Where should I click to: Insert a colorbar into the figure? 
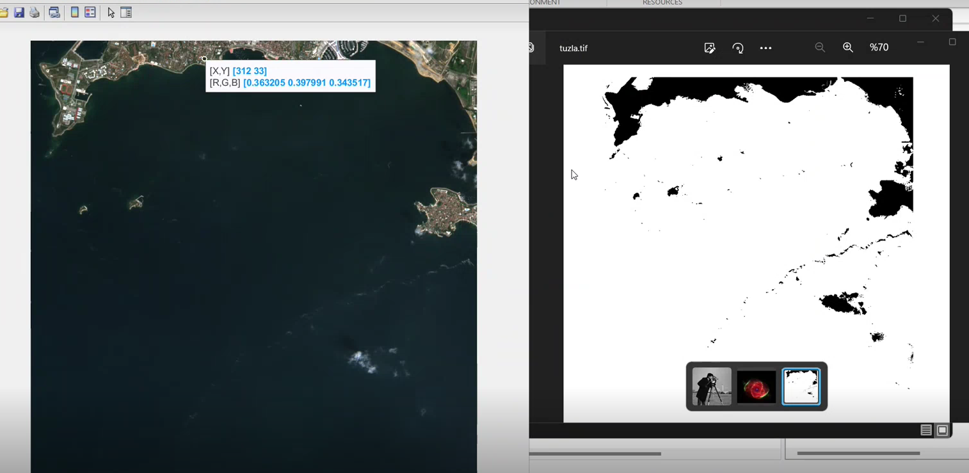75,12
